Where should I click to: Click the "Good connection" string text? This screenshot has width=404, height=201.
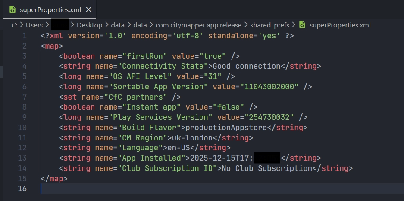247,66
